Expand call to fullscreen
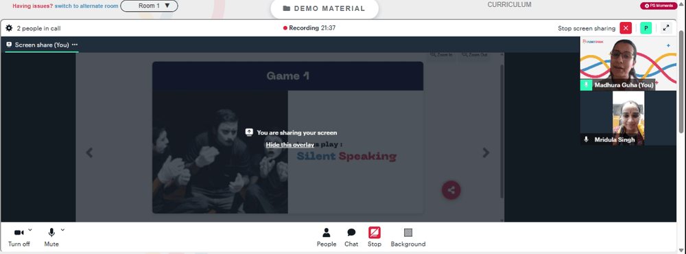This screenshot has width=686, height=254. [666, 28]
